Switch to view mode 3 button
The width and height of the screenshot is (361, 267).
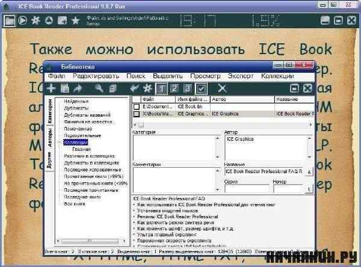[x=187, y=88]
